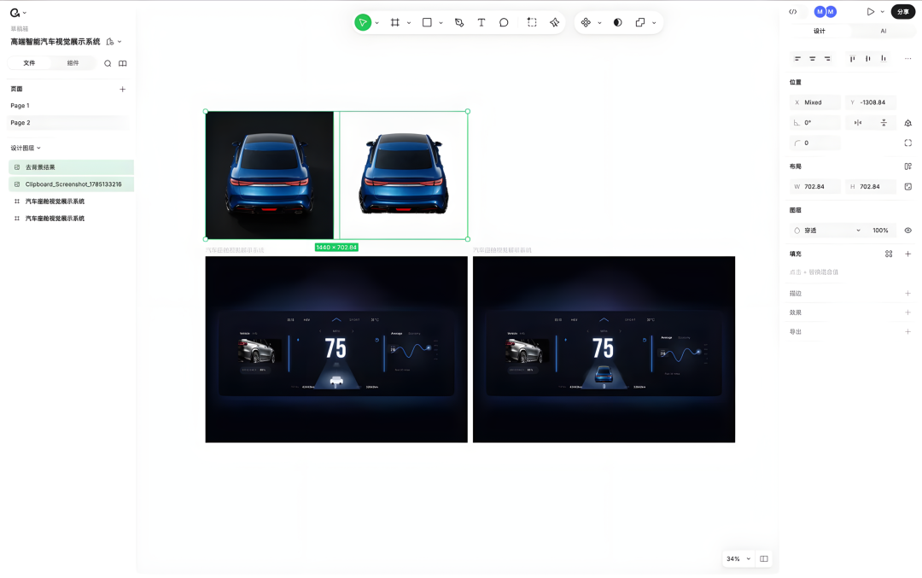Open the four-diamond components icon
This screenshot has height=578, width=922.
(586, 22)
